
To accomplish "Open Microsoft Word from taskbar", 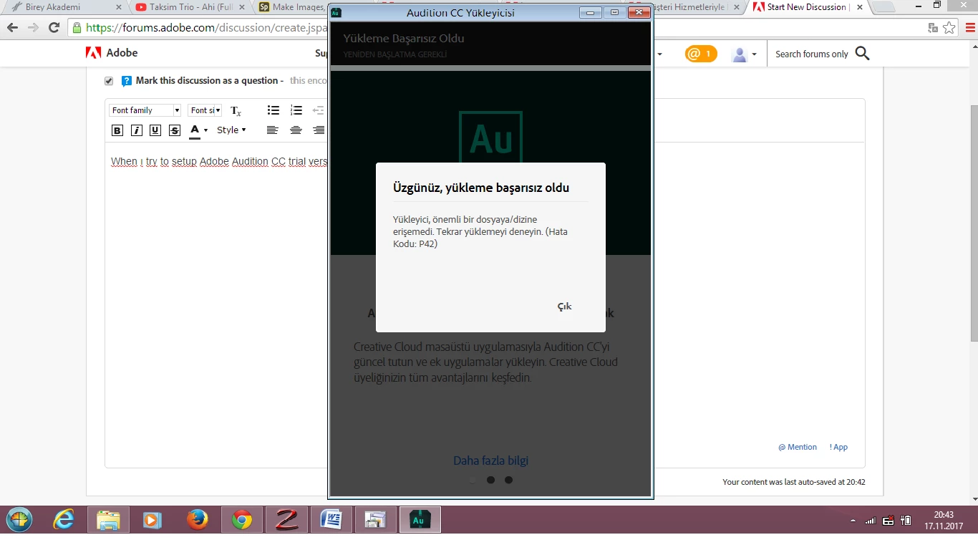I will [331, 520].
